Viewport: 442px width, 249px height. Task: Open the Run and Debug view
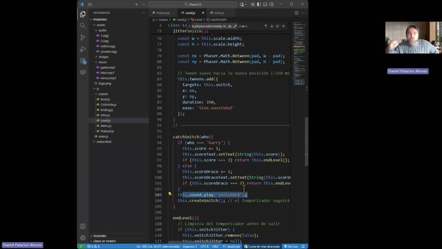click(x=83, y=49)
